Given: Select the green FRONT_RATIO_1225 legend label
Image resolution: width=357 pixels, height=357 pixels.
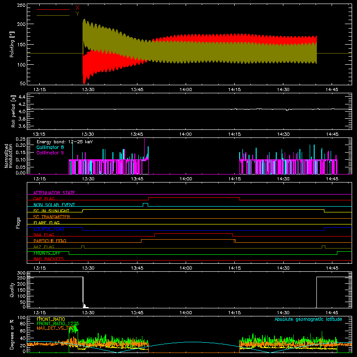Looking at the screenshot, I should coord(58,324).
